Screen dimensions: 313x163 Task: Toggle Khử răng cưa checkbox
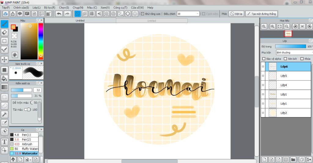click(x=142, y=14)
